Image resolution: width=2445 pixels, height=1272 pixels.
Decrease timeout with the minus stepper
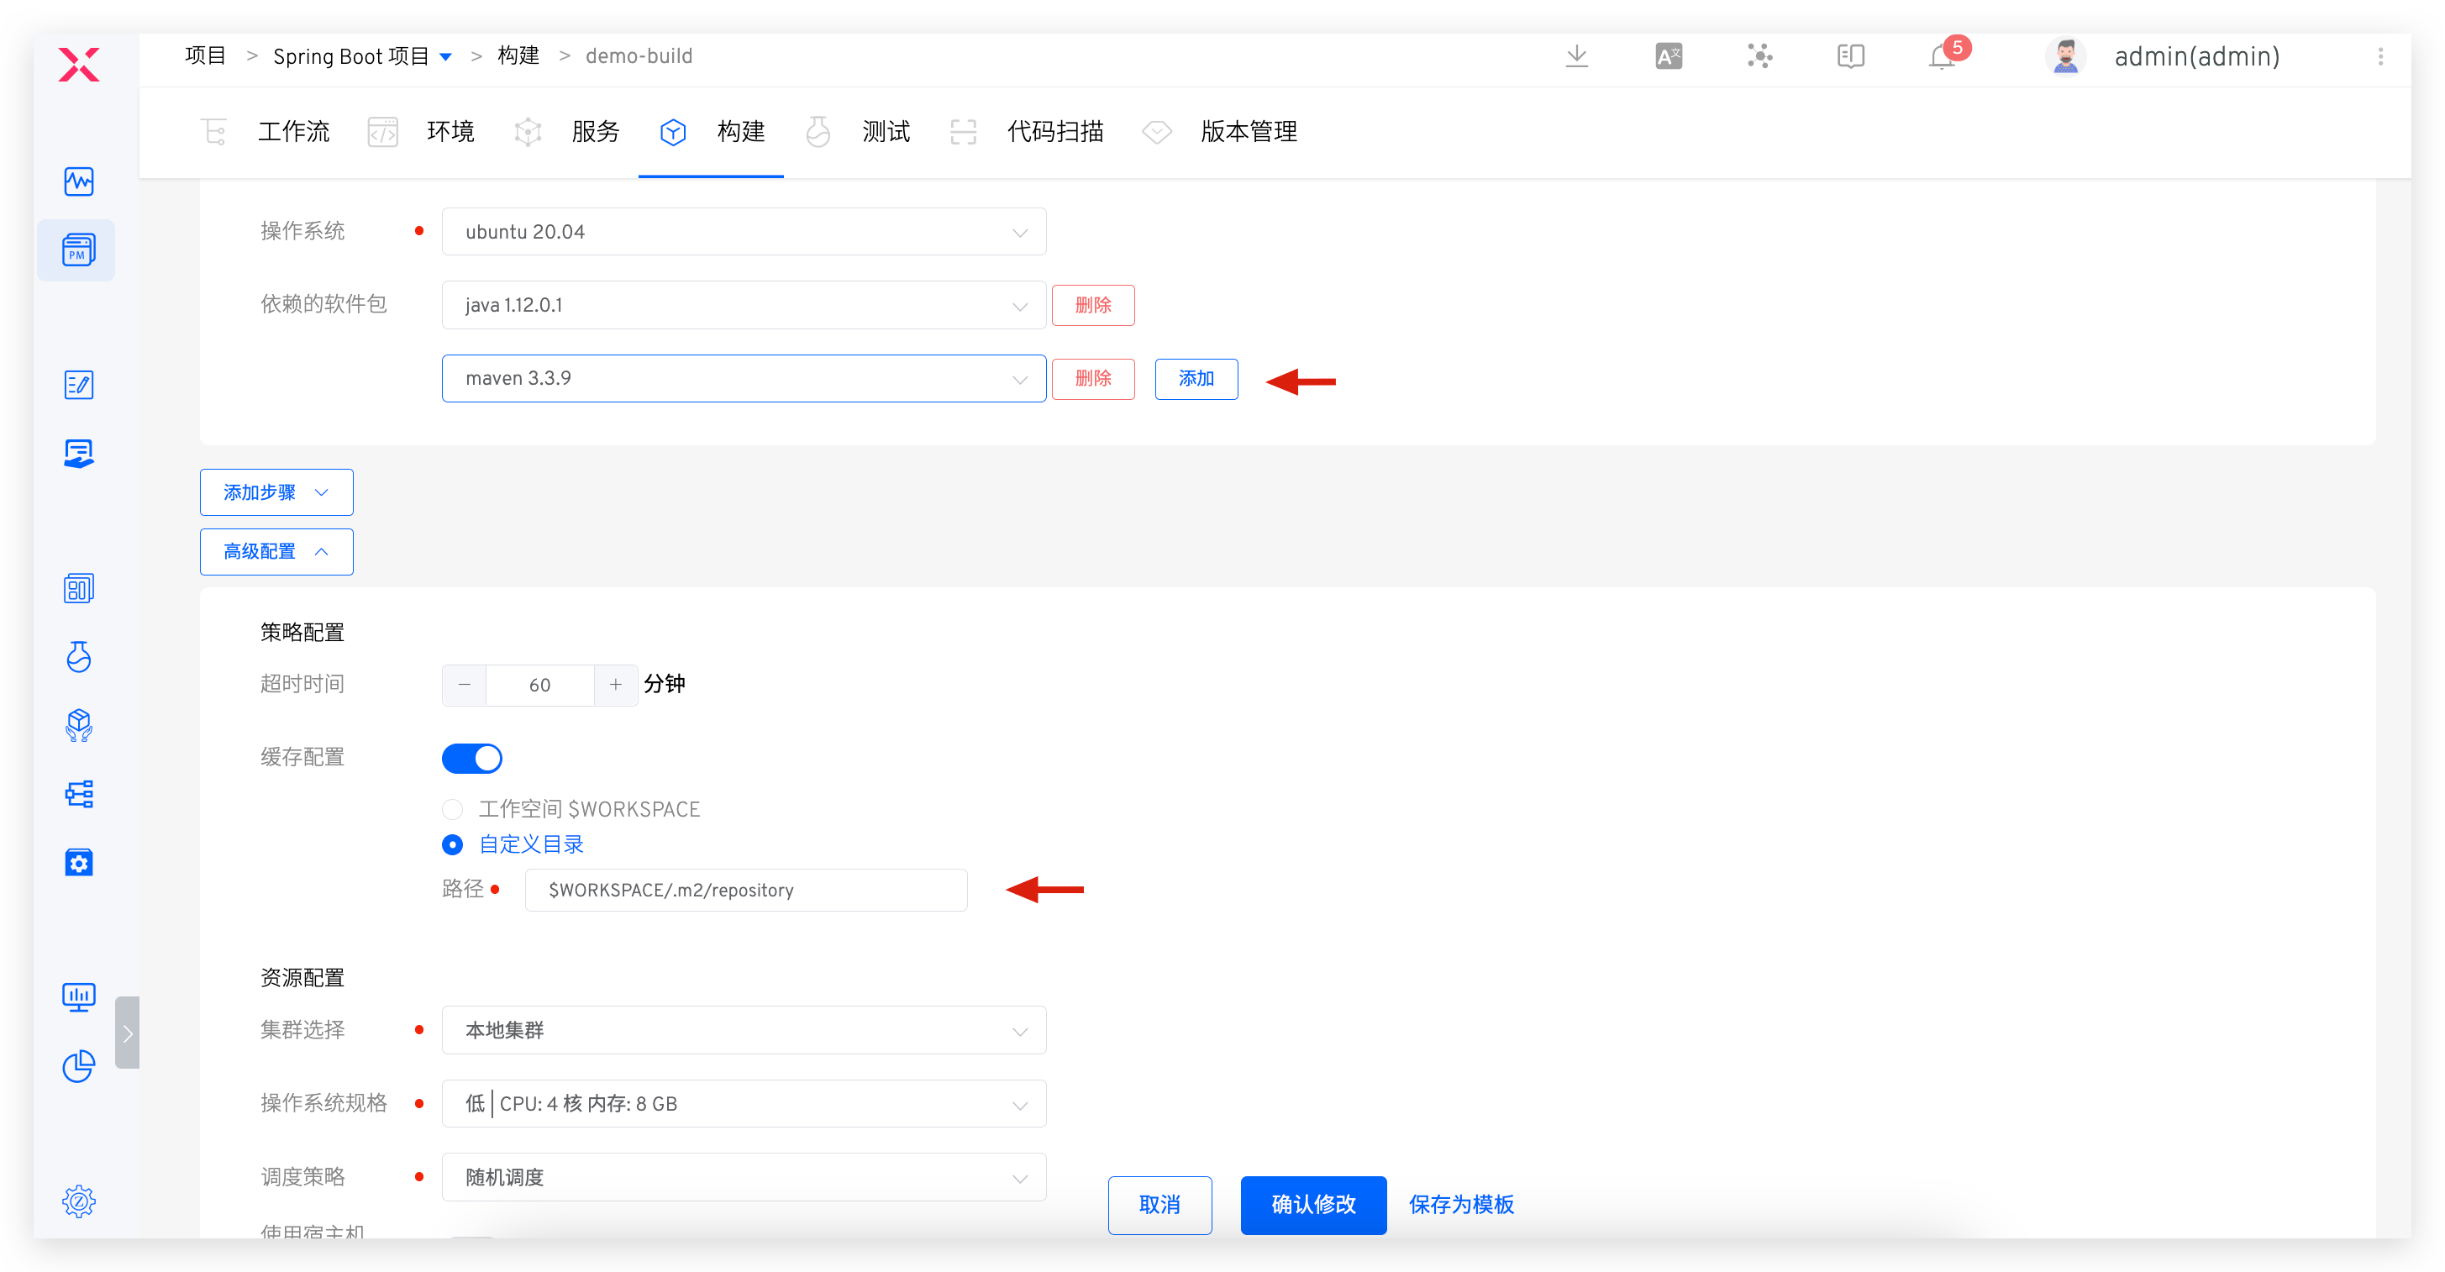click(464, 685)
